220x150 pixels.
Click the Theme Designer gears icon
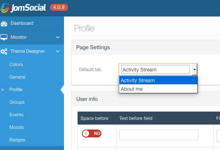(4, 52)
